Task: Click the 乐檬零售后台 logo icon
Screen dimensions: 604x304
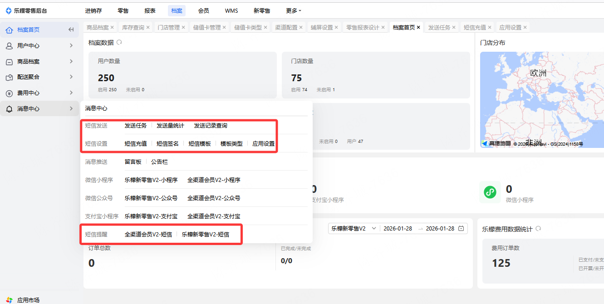Action: pos(9,10)
